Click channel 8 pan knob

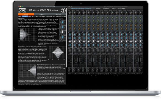coord(103,51)
